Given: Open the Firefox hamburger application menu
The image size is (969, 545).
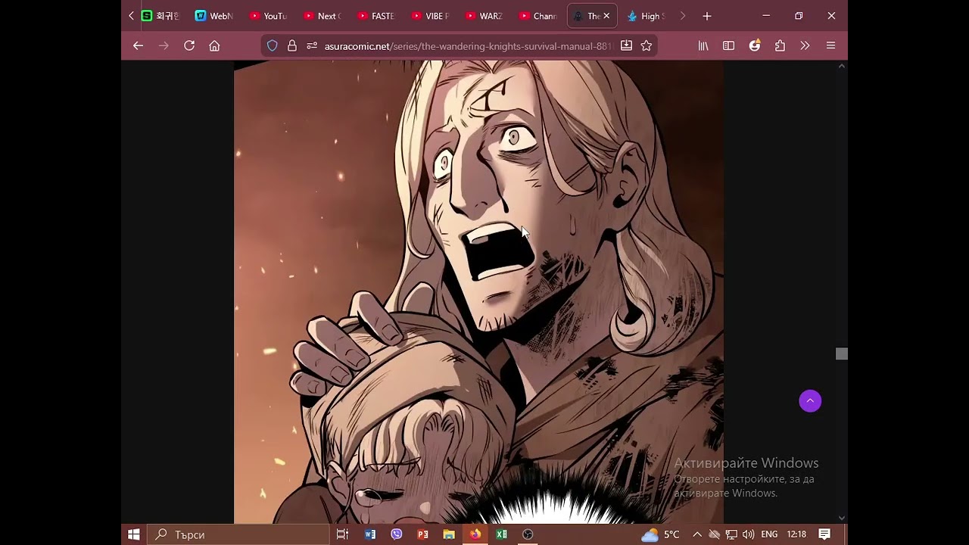Looking at the screenshot, I should point(830,45).
